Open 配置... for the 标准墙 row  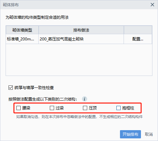[138, 39]
